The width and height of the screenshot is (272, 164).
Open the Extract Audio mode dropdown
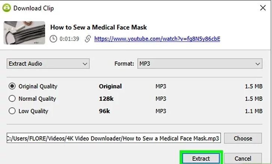coord(48,64)
